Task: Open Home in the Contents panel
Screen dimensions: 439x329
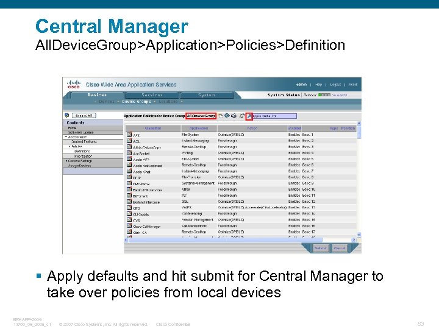Action: [72, 127]
